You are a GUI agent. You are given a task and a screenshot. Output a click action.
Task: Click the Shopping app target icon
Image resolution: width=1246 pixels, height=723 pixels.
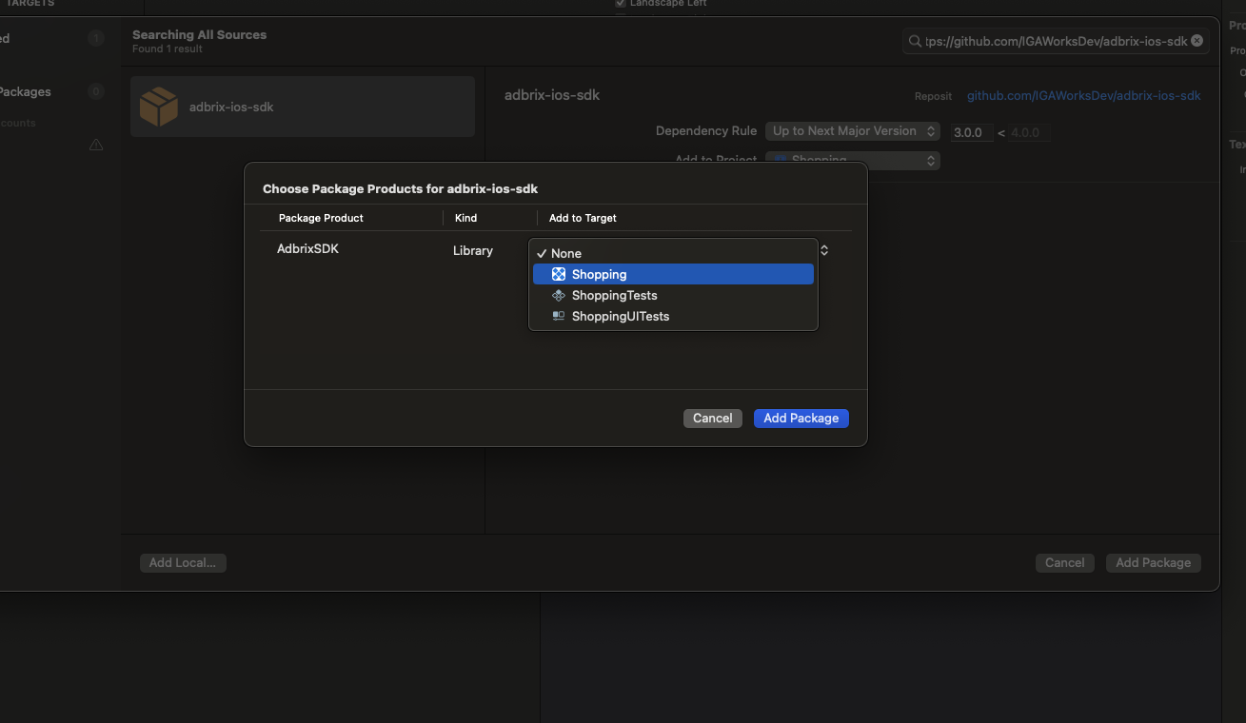point(559,274)
